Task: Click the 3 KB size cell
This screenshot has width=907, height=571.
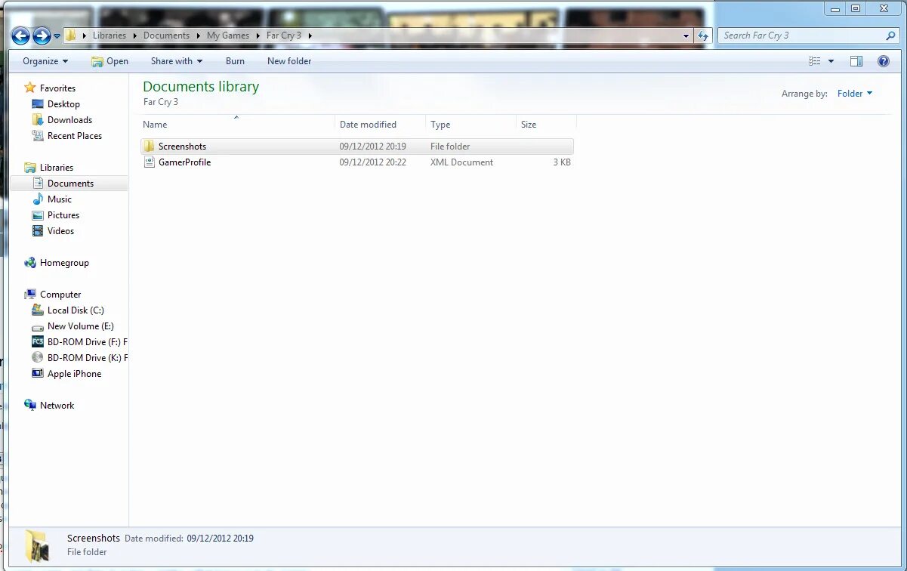Action: [x=562, y=162]
